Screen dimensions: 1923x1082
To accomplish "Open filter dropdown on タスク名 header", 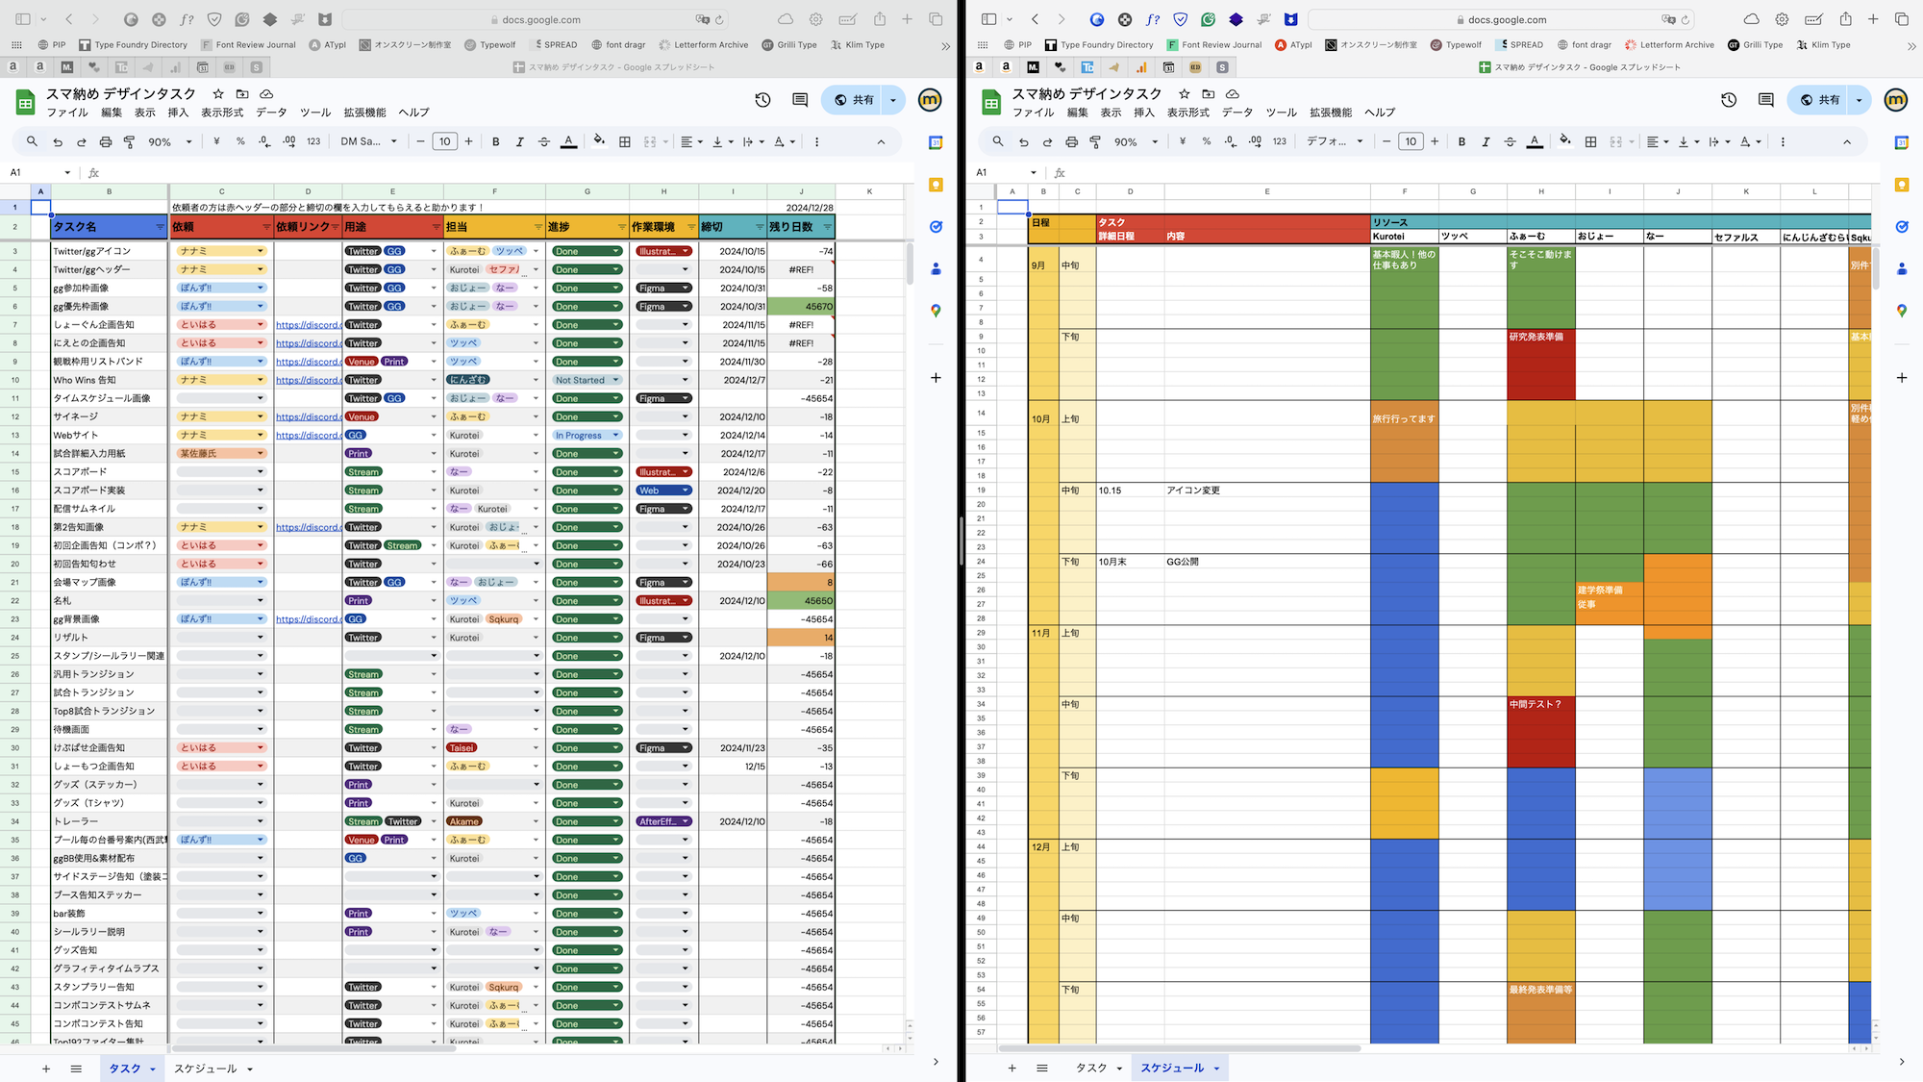I will tap(160, 227).
